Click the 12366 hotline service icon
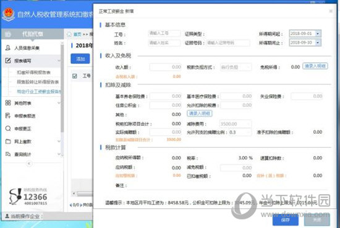 (x=15, y=196)
